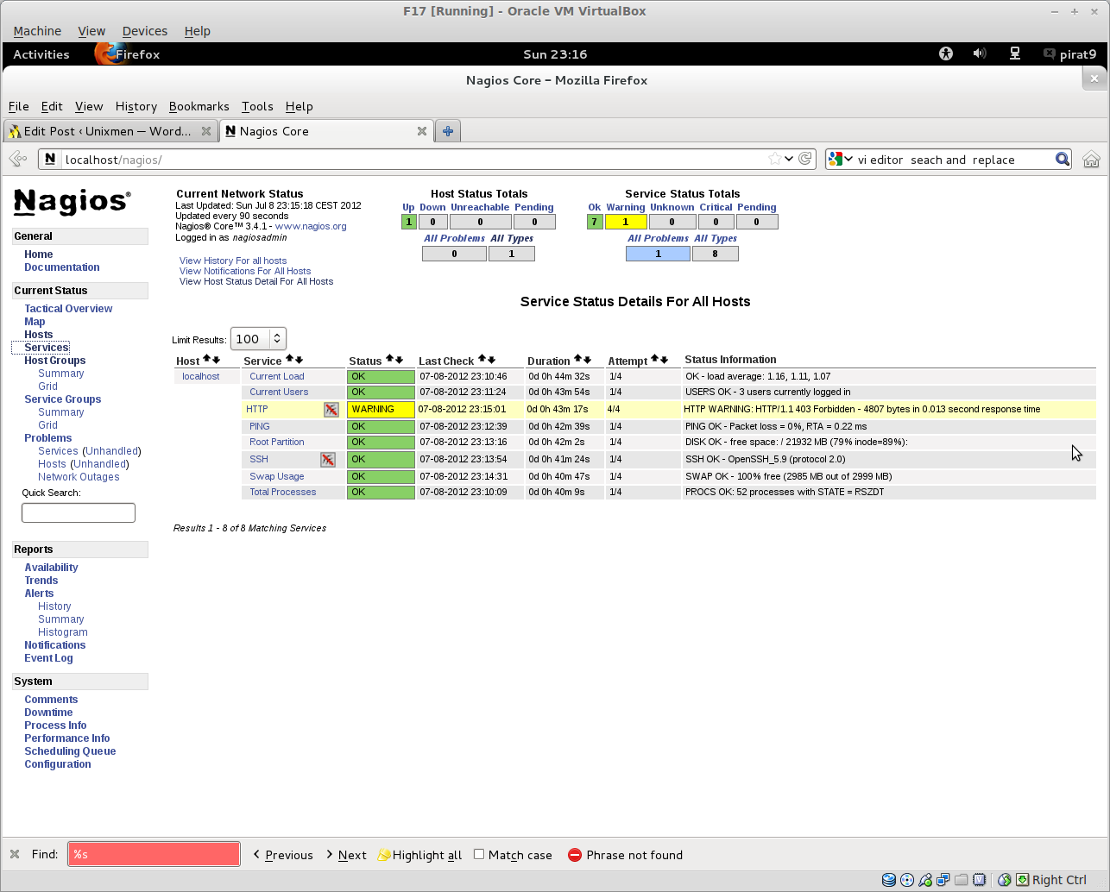Open Tactical Overview in sidebar
This screenshot has width=1110, height=892.
pos(68,308)
